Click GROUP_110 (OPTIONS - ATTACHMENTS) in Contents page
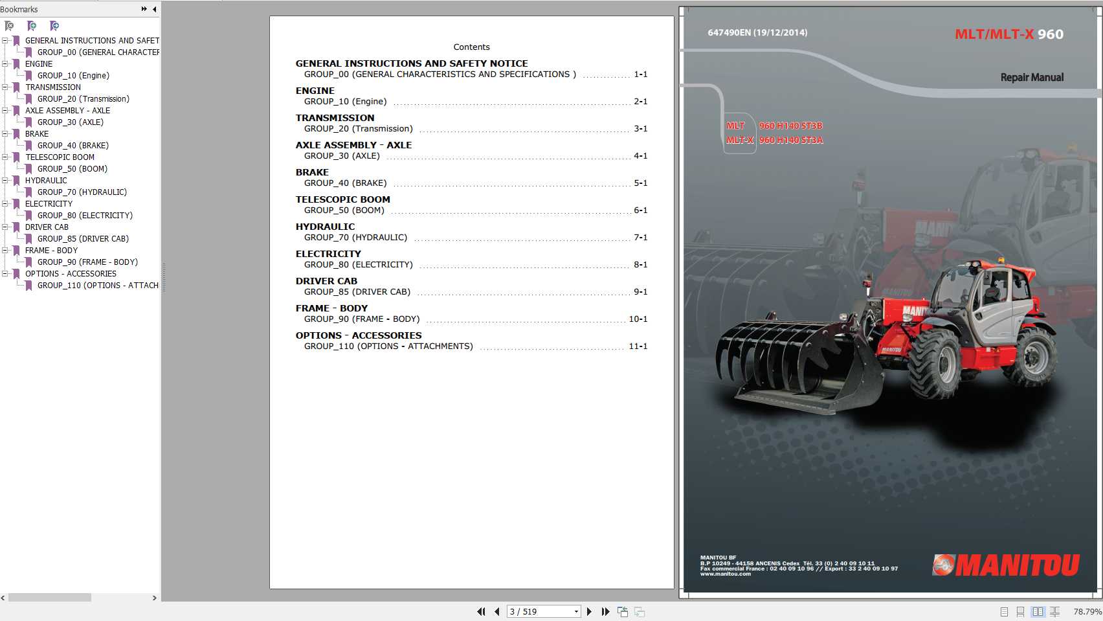 coord(388,346)
